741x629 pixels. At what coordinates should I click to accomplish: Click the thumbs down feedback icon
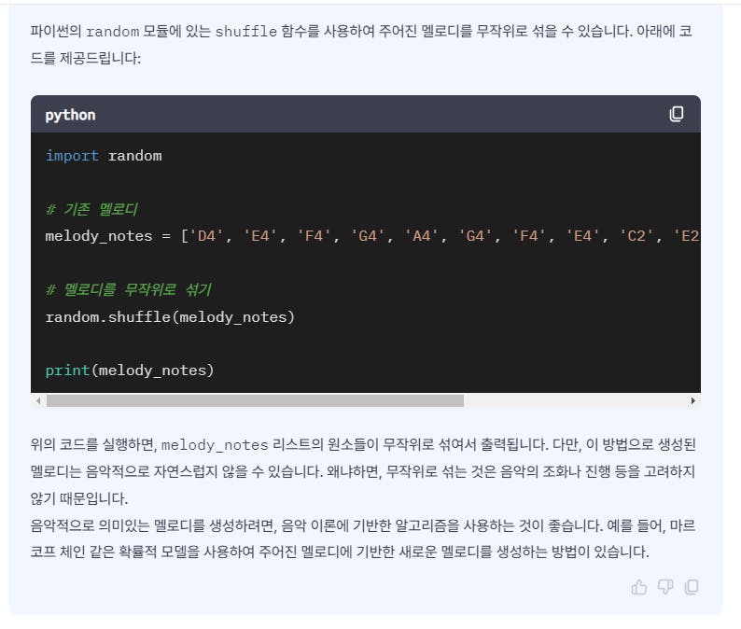tap(665, 587)
